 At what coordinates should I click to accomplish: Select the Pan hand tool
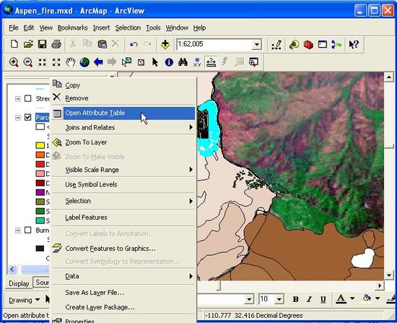click(x=71, y=62)
